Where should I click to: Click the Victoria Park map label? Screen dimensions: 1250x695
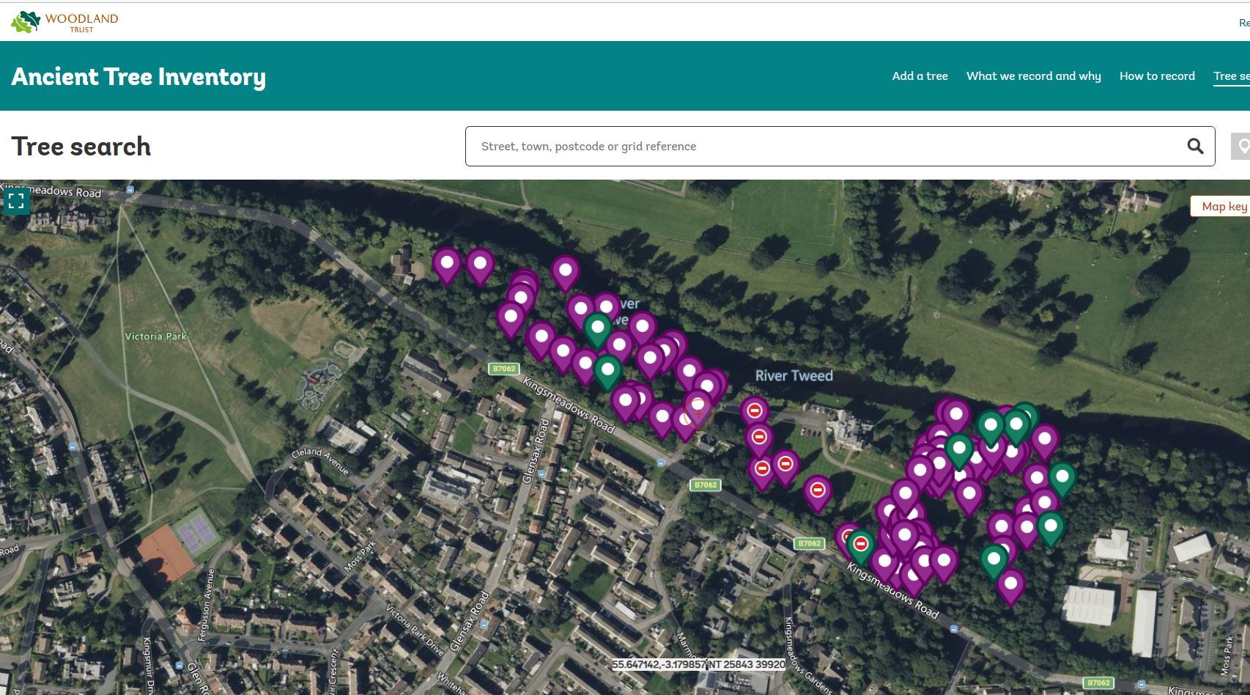tap(155, 337)
